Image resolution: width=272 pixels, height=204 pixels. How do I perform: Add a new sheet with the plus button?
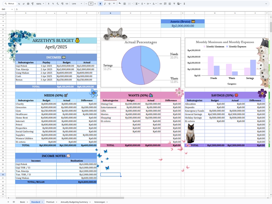(x=8, y=202)
